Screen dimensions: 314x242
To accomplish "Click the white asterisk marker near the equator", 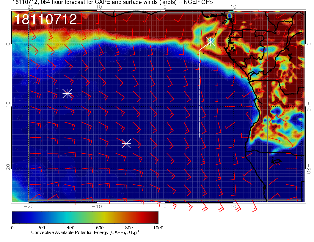I will pos(211,42).
